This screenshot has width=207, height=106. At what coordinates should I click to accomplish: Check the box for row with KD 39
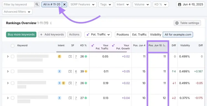tap(12, 71)
